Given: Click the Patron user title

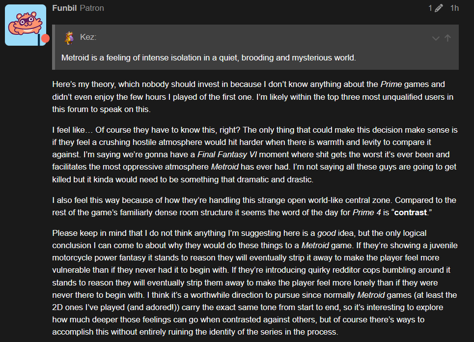Looking at the screenshot, I should click(92, 8).
